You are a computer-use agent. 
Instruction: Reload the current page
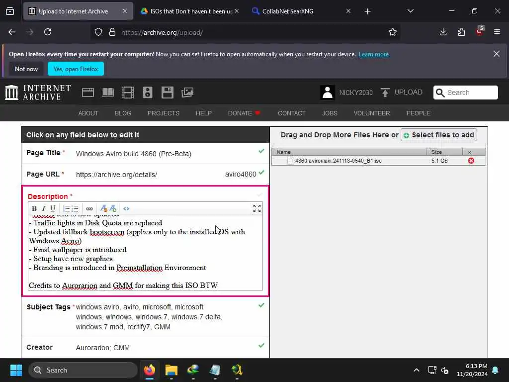click(x=48, y=32)
